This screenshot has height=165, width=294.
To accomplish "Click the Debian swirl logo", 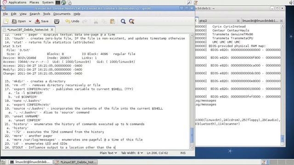I will (x=5, y=2).
